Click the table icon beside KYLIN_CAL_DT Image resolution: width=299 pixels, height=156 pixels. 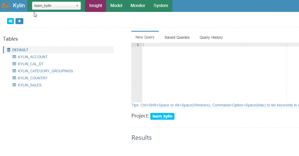[x=14, y=64]
